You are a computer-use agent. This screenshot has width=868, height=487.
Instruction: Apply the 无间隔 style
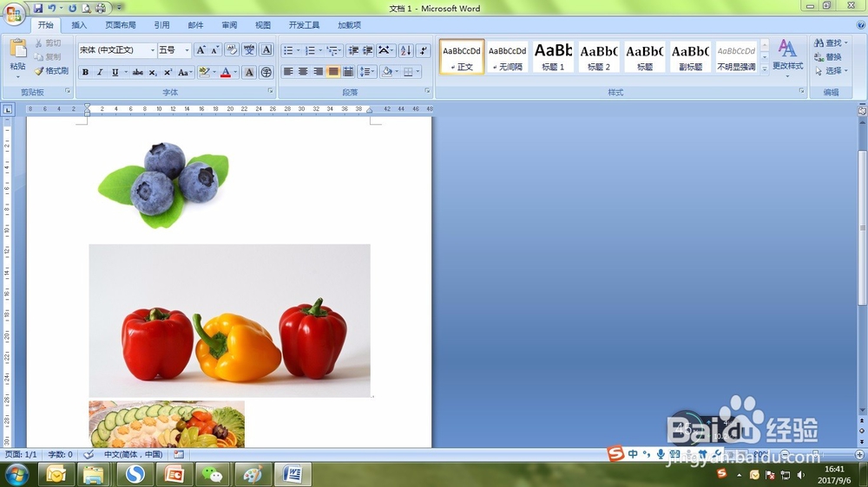pyautogui.click(x=507, y=56)
